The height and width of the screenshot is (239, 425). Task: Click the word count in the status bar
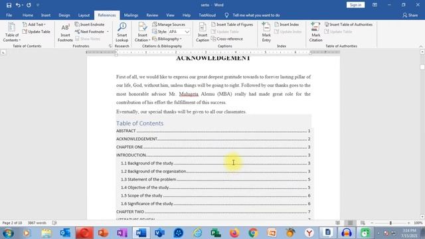coord(37,223)
